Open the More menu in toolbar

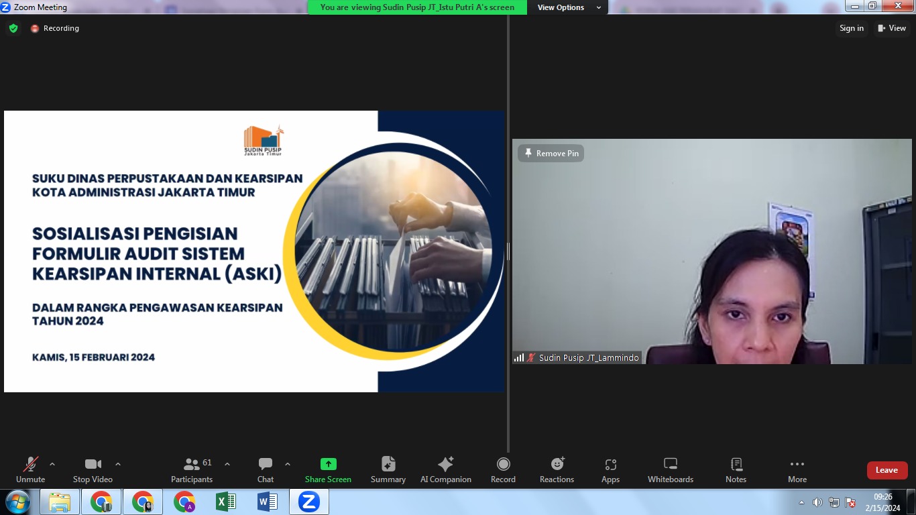(797, 469)
